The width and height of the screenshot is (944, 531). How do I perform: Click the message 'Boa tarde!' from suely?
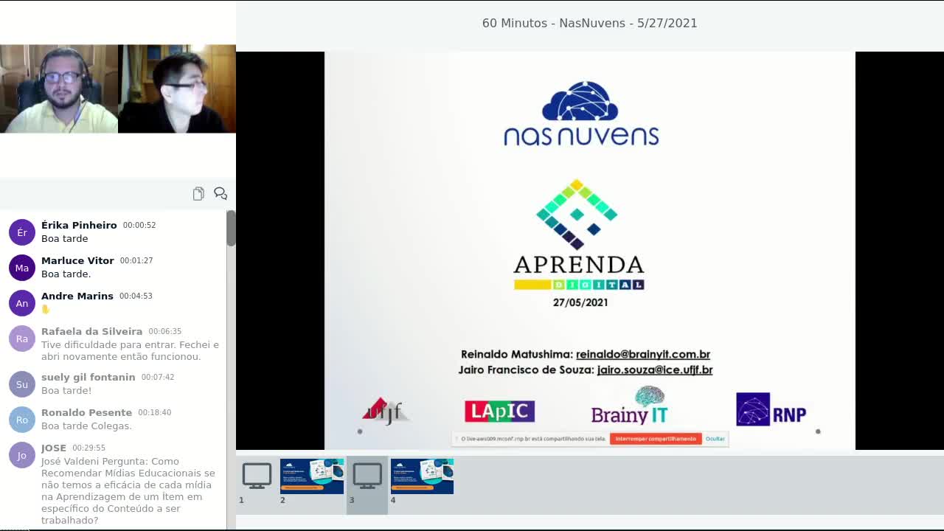coord(66,390)
